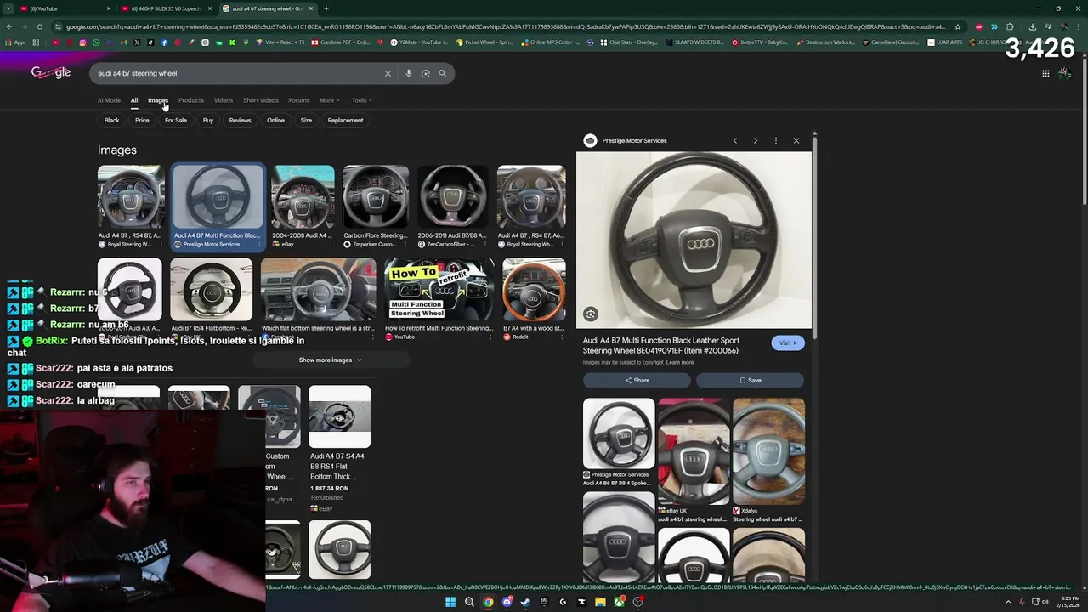Open File Explorer from the taskbar

(x=600, y=602)
